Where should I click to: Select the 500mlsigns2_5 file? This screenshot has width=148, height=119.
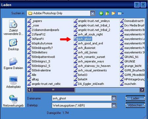pyautogui.click(x=39, y=66)
